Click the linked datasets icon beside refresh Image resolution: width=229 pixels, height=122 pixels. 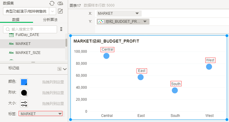click(60, 3)
